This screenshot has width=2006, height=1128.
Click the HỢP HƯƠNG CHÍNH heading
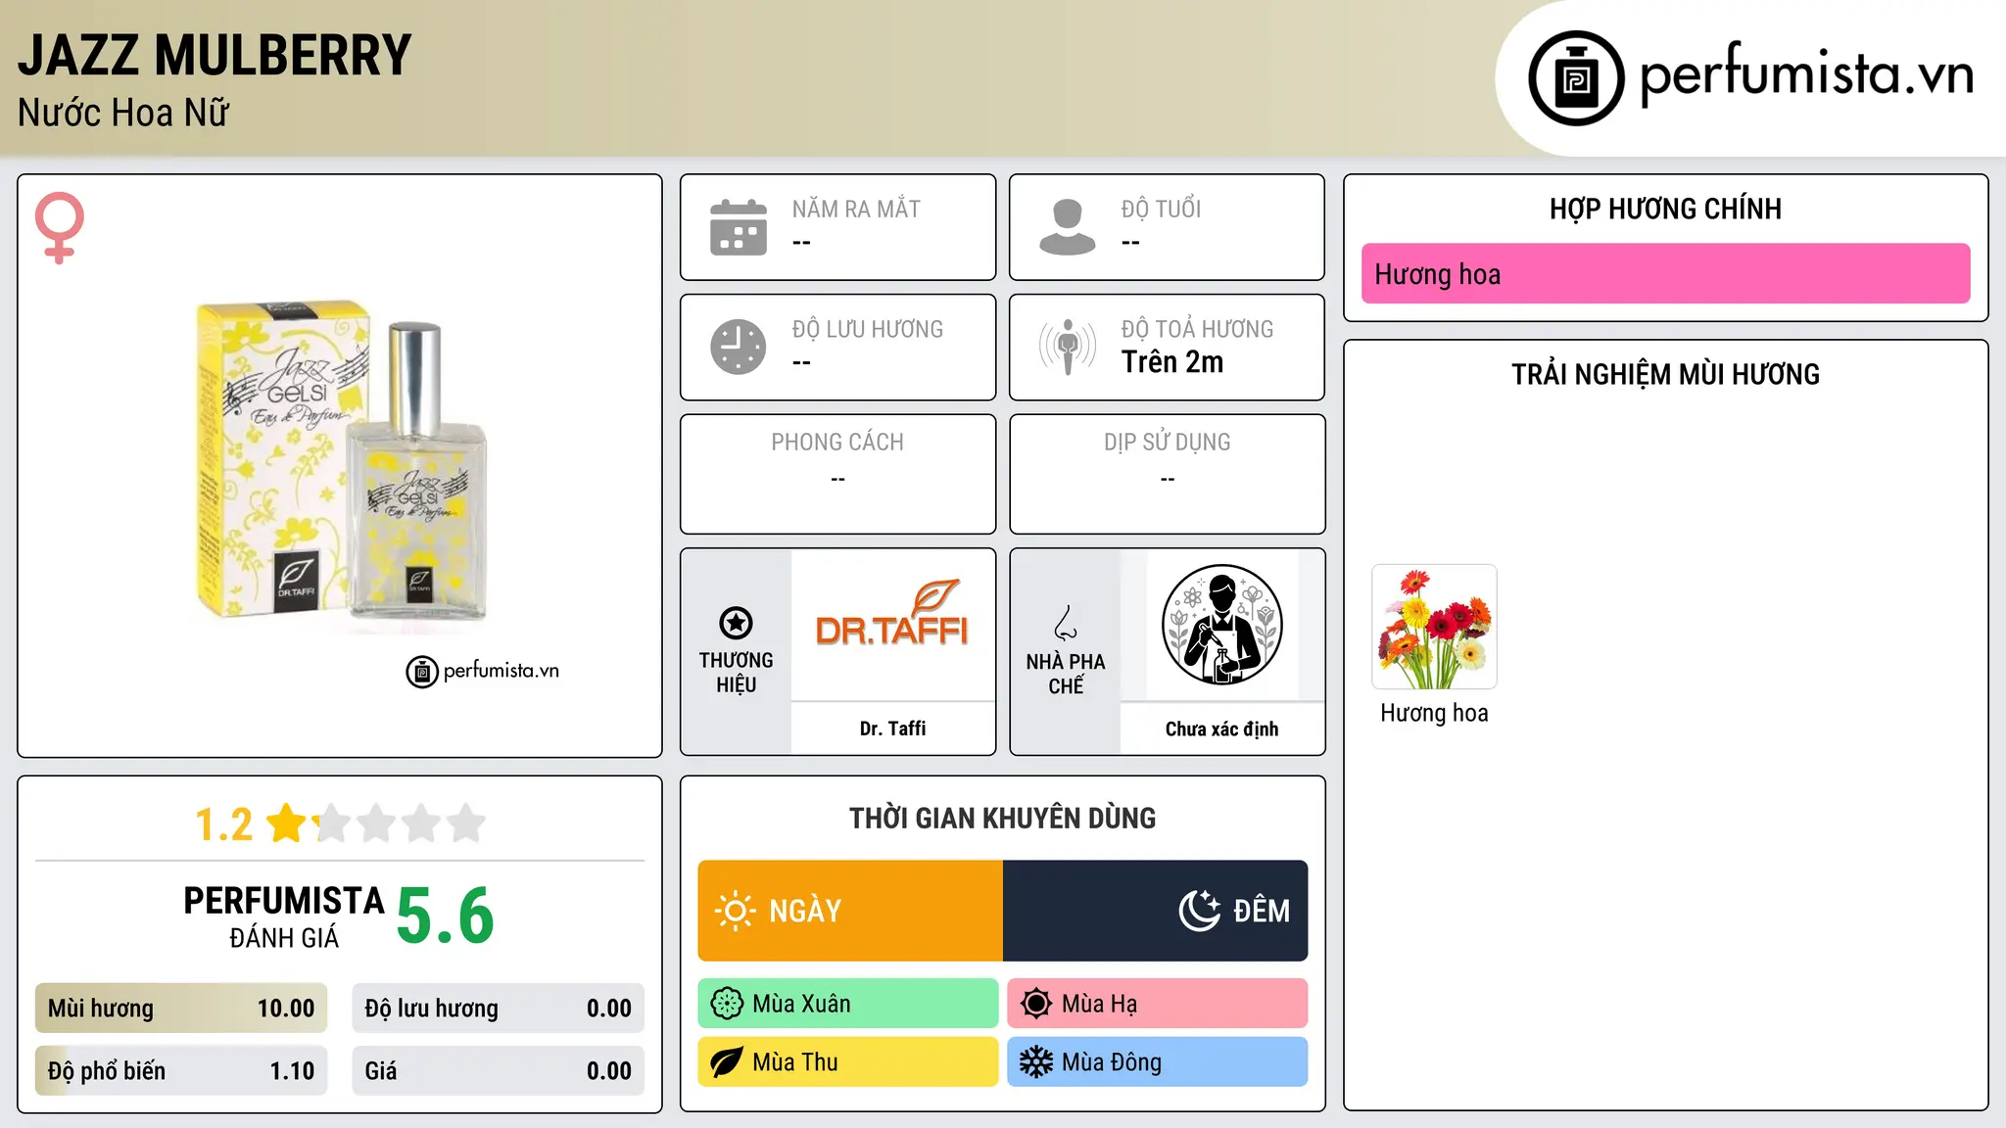click(x=1665, y=209)
